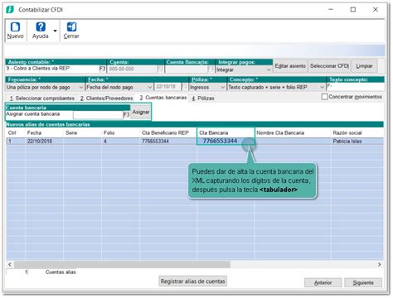Click the Razón social column header
The width and height of the screenshot is (393, 298).
pyautogui.click(x=357, y=132)
